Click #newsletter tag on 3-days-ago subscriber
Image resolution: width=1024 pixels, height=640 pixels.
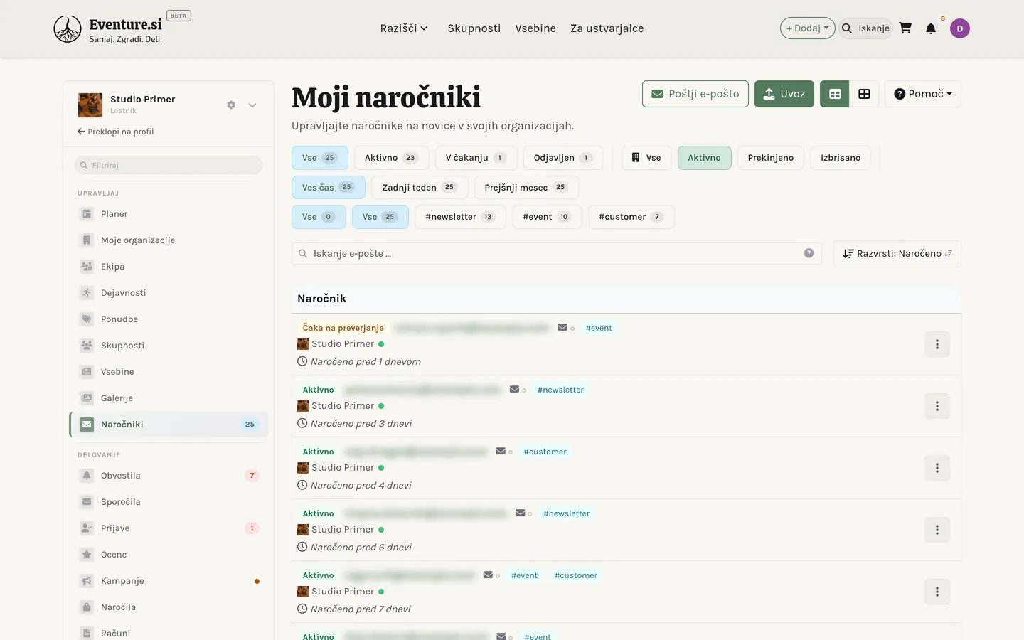(560, 390)
